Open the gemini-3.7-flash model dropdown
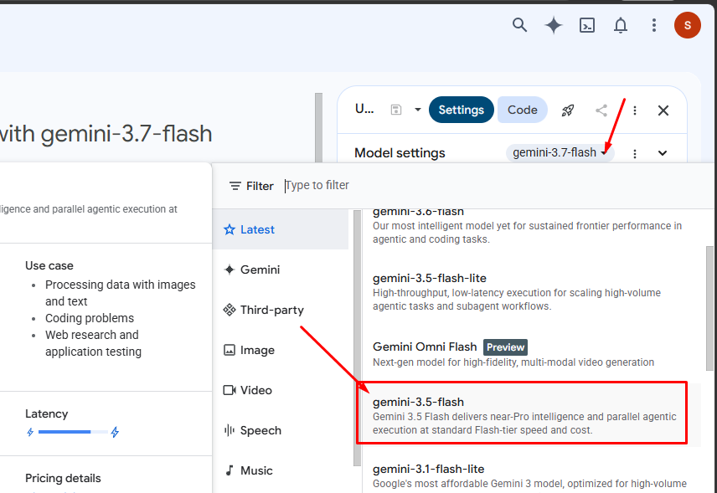 560,152
